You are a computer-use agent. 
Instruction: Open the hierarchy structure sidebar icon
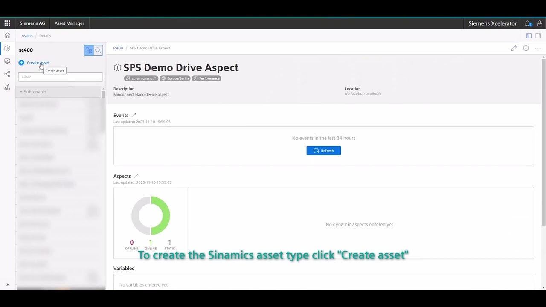coord(7,87)
